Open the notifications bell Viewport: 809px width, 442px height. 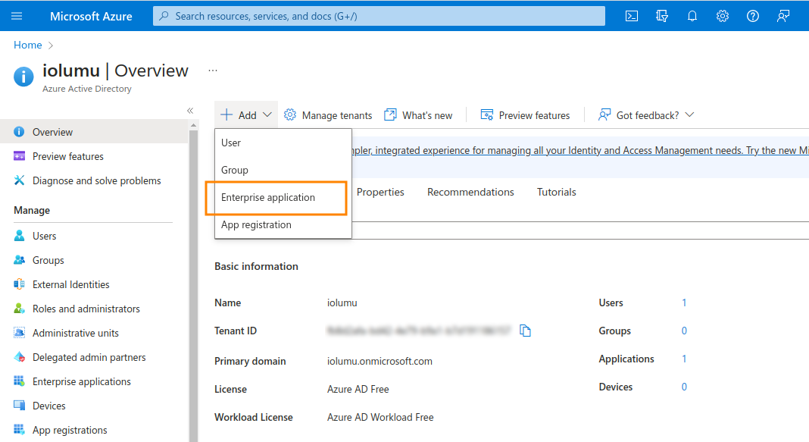pos(692,16)
